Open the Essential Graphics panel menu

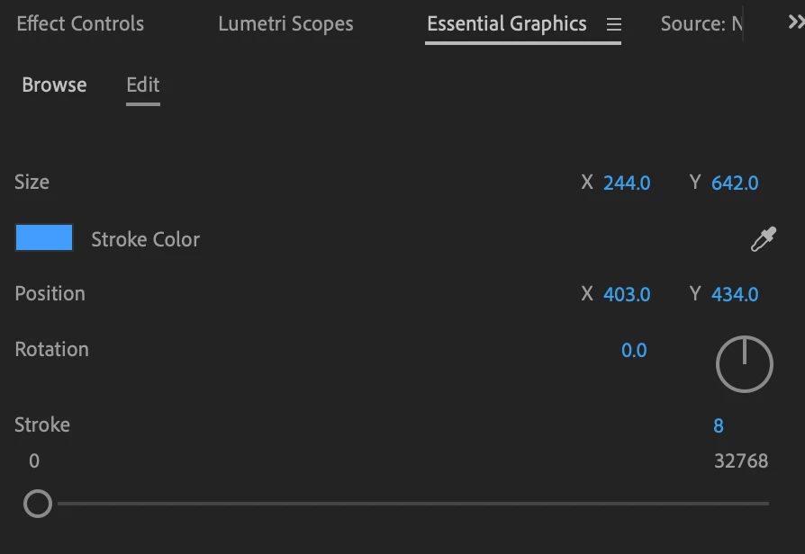pos(614,25)
